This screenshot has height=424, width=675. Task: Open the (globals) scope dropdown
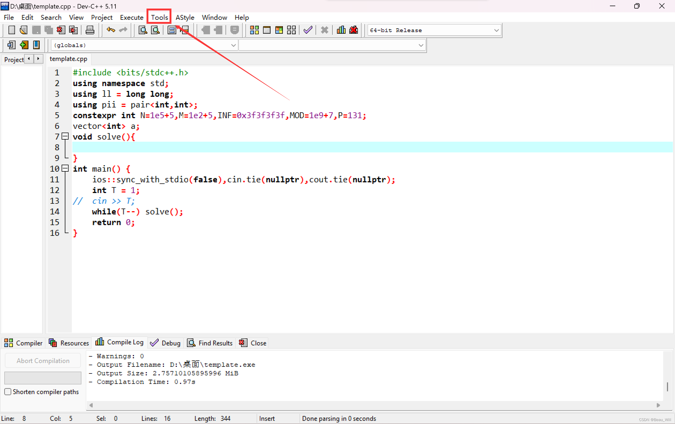233,45
